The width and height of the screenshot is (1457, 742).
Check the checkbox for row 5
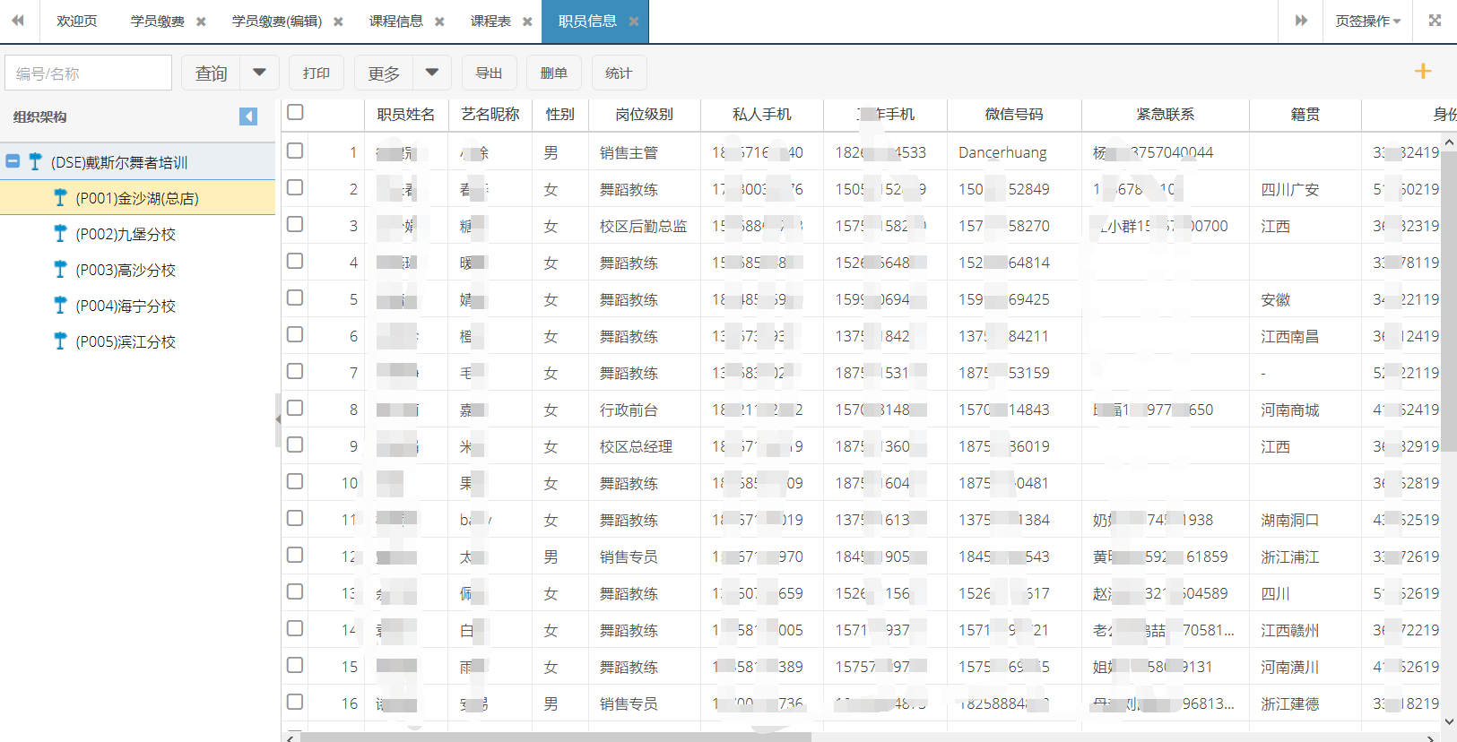point(295,298)
